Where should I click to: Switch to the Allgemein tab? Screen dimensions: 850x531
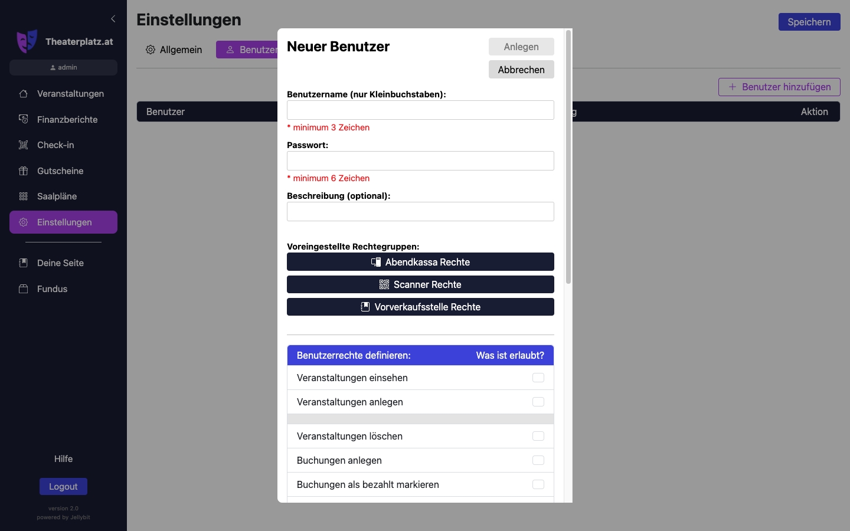click(x=174, y=50)
